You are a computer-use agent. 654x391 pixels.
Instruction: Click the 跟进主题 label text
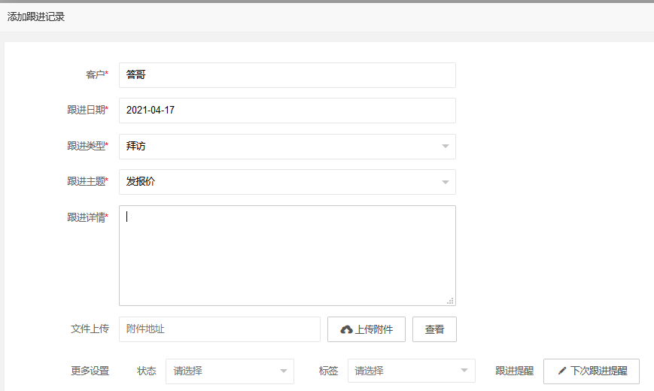87,182
